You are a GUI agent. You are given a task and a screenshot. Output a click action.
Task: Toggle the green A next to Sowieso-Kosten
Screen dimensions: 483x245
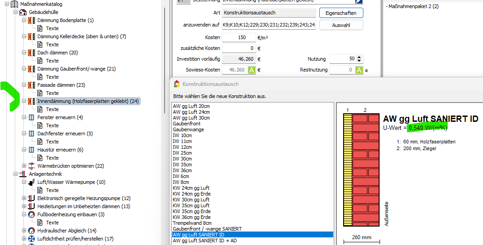click(x=252, y=70)
